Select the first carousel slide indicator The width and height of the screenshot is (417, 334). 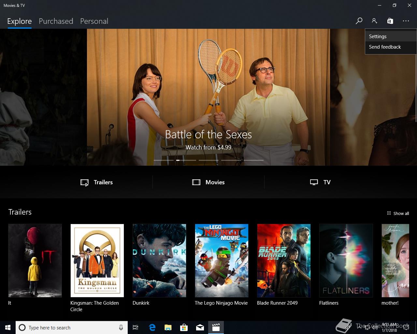(x=164, y=160)
